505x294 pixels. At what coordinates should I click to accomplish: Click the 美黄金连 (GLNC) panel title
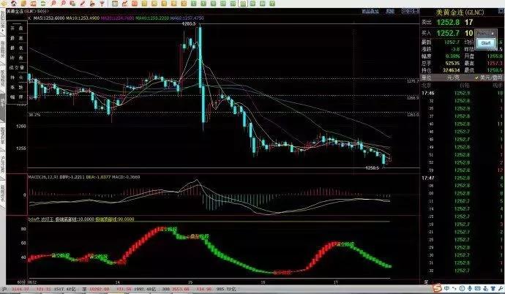coord(460,12)
